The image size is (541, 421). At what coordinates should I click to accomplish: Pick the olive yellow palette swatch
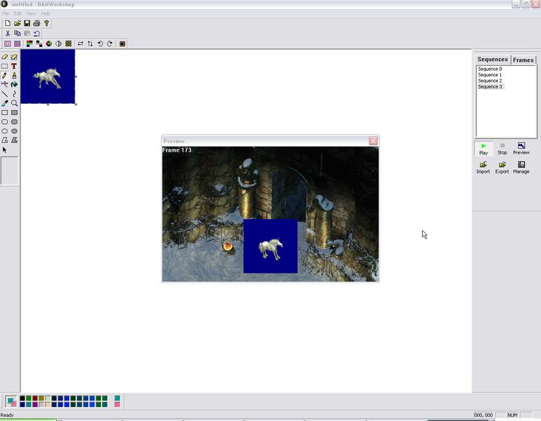[x=41, y=399]
